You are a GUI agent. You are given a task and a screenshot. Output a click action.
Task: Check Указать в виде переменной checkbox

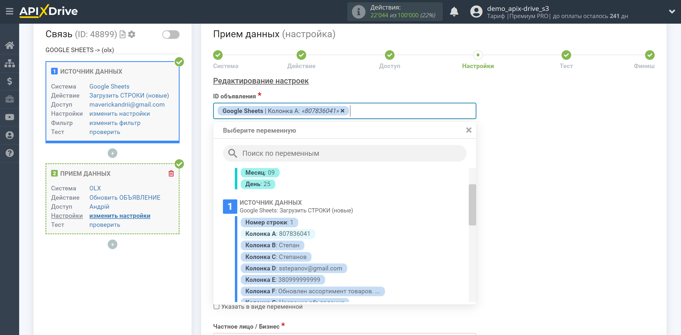tap(217, 307)
